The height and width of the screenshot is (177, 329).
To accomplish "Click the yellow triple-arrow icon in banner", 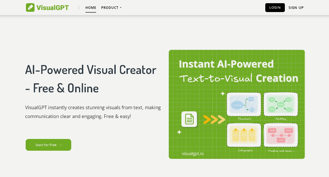I will pos(214,120).
